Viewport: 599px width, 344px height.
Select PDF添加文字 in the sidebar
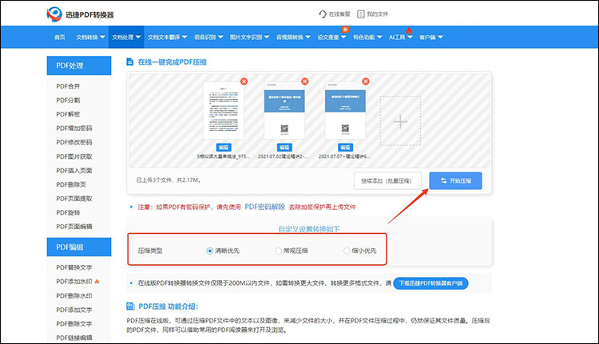(x=74, y=310)
